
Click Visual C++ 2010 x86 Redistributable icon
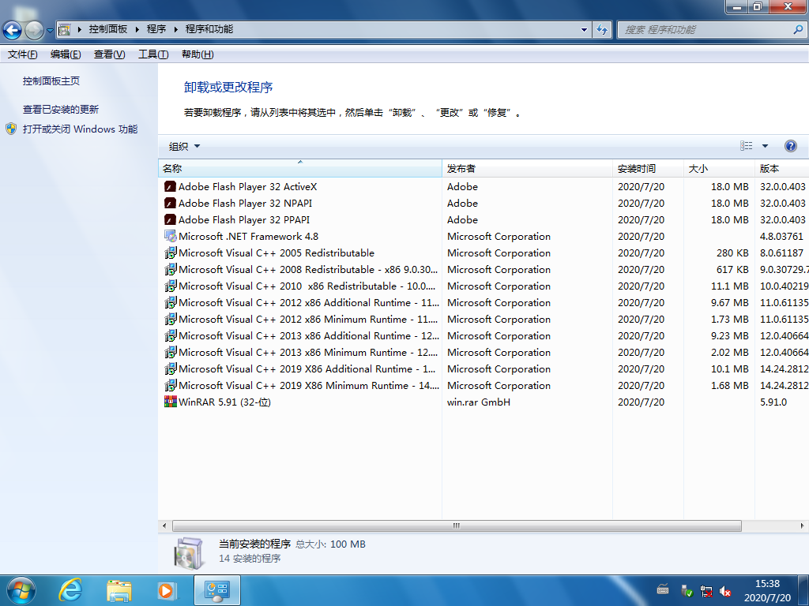tap(171, 286)
